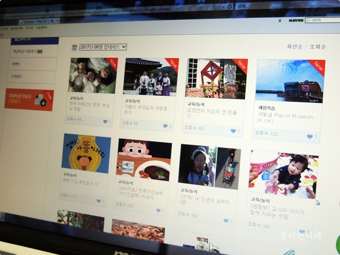Open the 2017년 09월 업데이트 dropdown
The height and width of the screenshot is (255, 340).
point(103,47)
